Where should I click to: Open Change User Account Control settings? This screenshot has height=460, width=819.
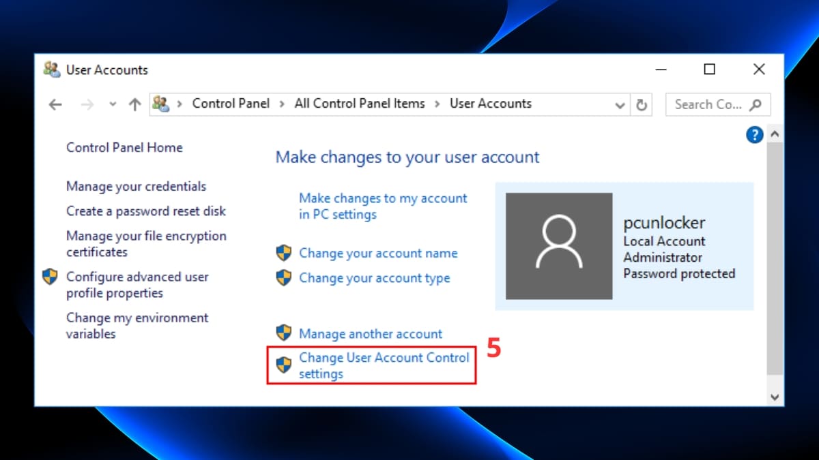(384, 365)
